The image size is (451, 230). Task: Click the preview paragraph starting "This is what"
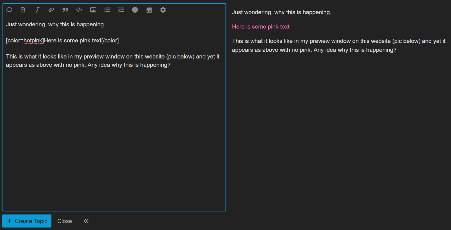coord(338,45)
